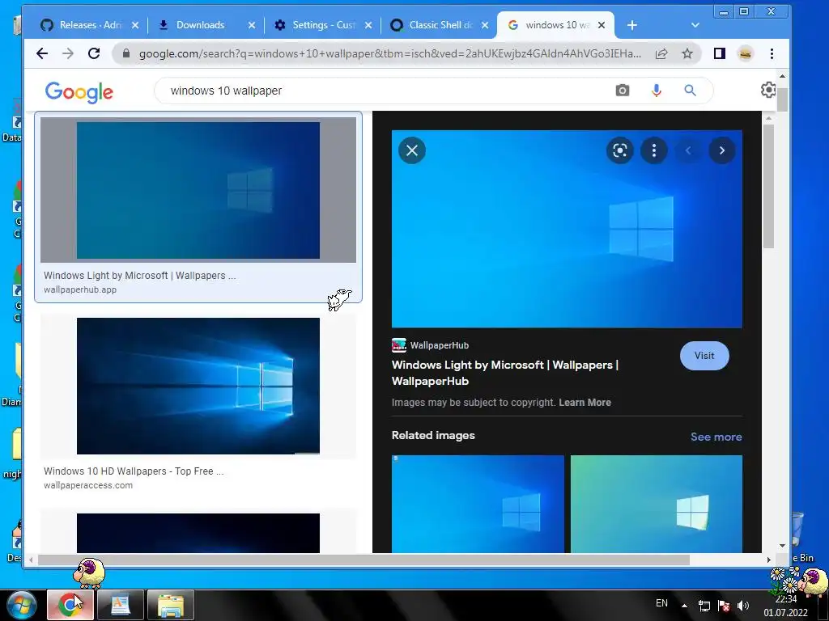Click See more related images
The image size is (829, 621).
[716, 437]
